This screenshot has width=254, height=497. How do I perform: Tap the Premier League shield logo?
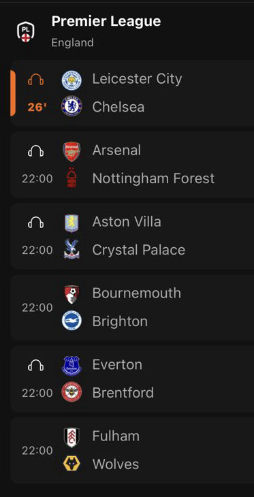26,32
